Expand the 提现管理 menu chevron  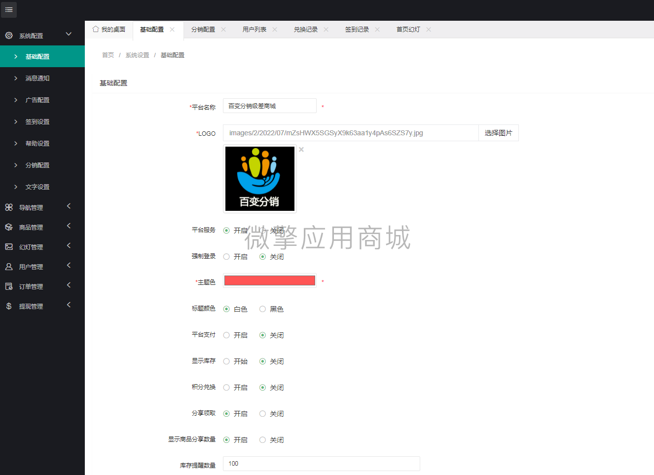click(69, 305)
